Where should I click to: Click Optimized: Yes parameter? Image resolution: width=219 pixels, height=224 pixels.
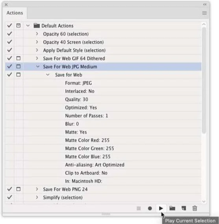coord(81,108)
